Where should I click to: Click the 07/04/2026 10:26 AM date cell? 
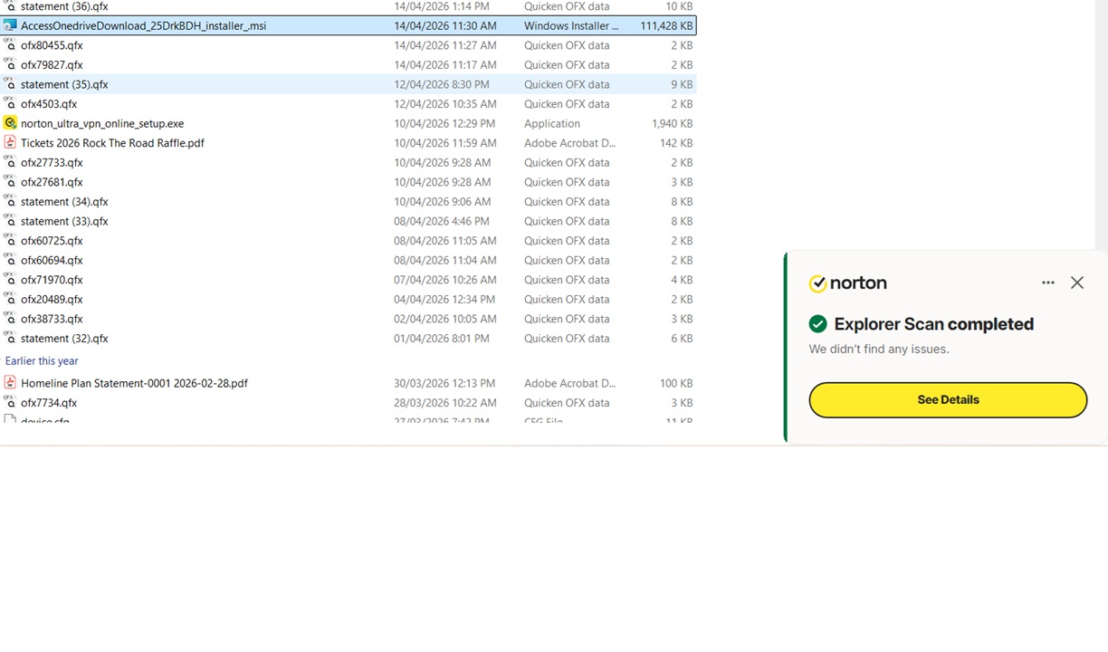tap(445, 280)
